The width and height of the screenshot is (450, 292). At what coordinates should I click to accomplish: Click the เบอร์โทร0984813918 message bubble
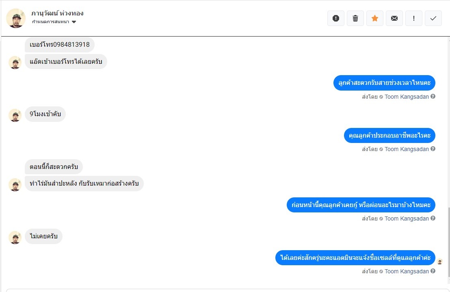(60, 44)
